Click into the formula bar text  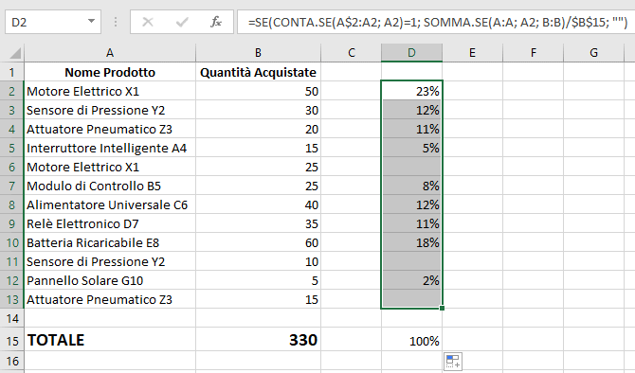click(x=435, y=22)
